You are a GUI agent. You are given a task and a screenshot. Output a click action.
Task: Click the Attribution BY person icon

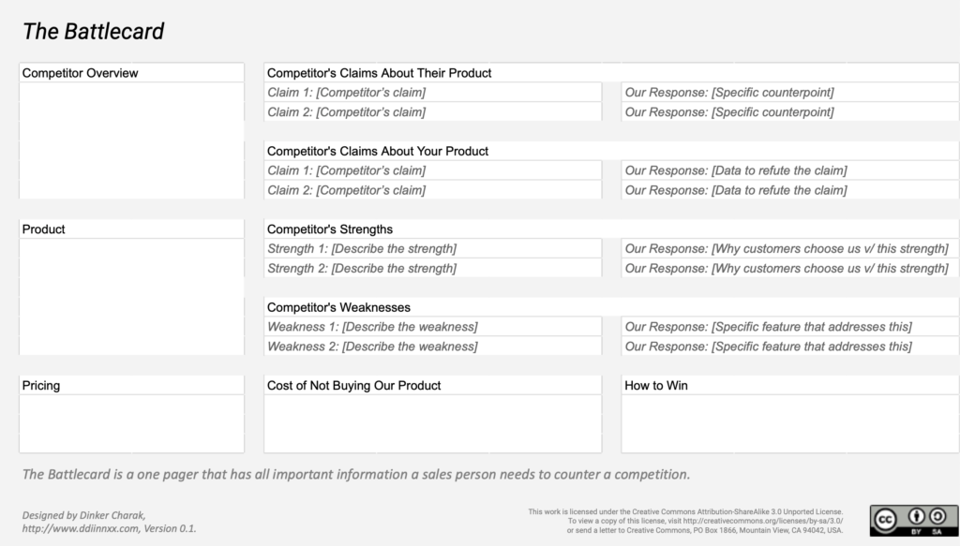tap(916, 517)
